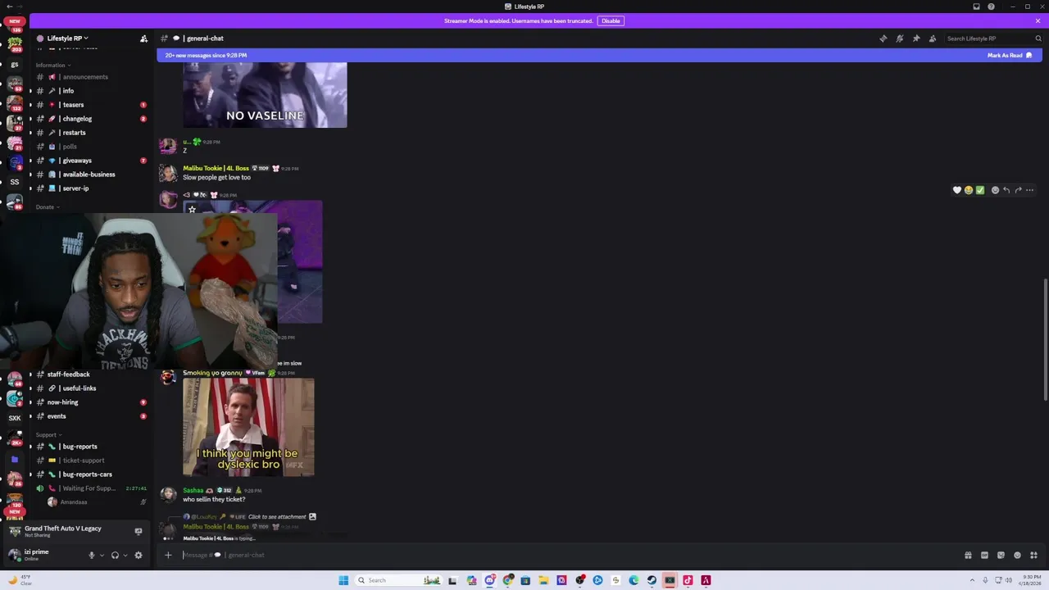Click username Smoking yo granny

[x=212, y=373]
